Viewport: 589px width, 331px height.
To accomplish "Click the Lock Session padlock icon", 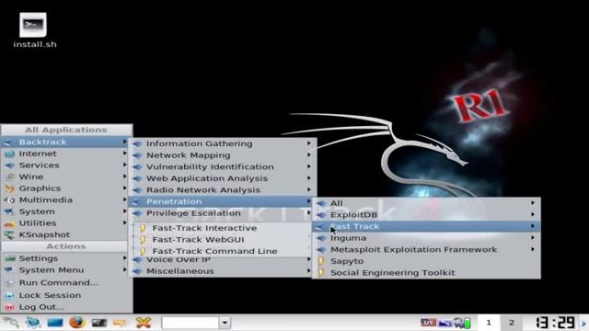I will click(9, 296).
